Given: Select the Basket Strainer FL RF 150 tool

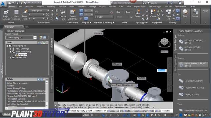Looking at the screenshot, I should pos(193,65).
